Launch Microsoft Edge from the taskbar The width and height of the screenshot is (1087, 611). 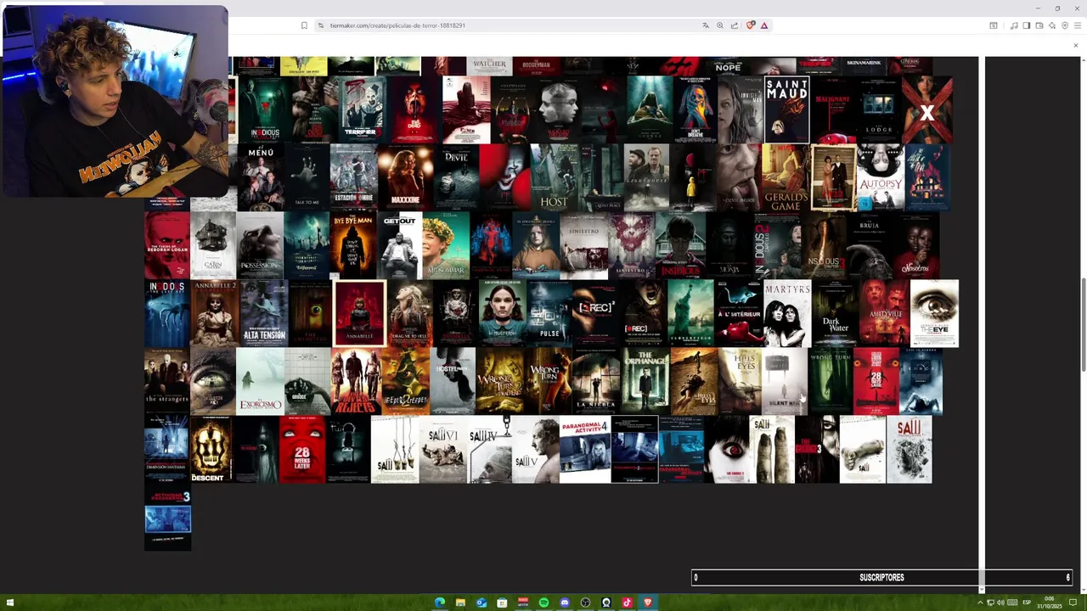440,603
